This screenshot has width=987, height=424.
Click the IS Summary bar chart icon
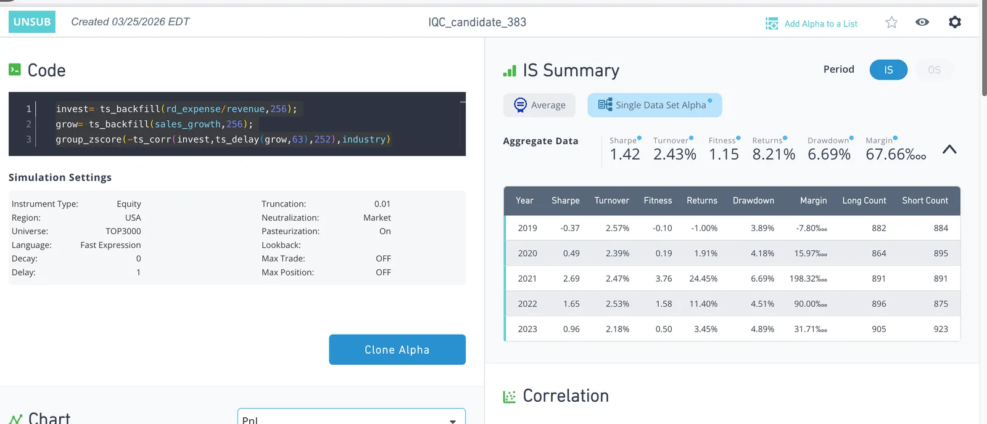[x=510, y=70]
